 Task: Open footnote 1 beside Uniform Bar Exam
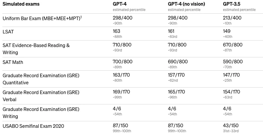(81, 17)
